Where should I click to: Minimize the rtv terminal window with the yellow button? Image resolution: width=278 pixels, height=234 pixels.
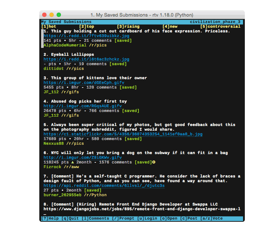point(52,15)
